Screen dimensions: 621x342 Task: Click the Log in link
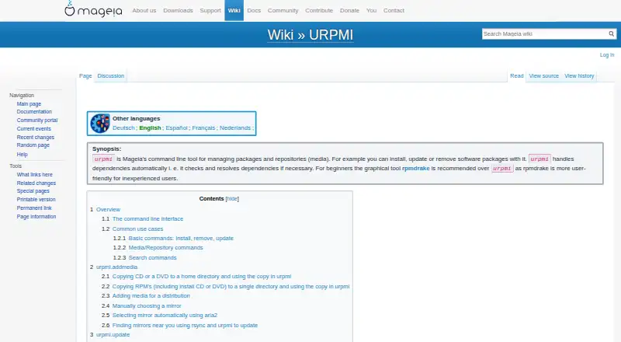(x=607, y=55)
